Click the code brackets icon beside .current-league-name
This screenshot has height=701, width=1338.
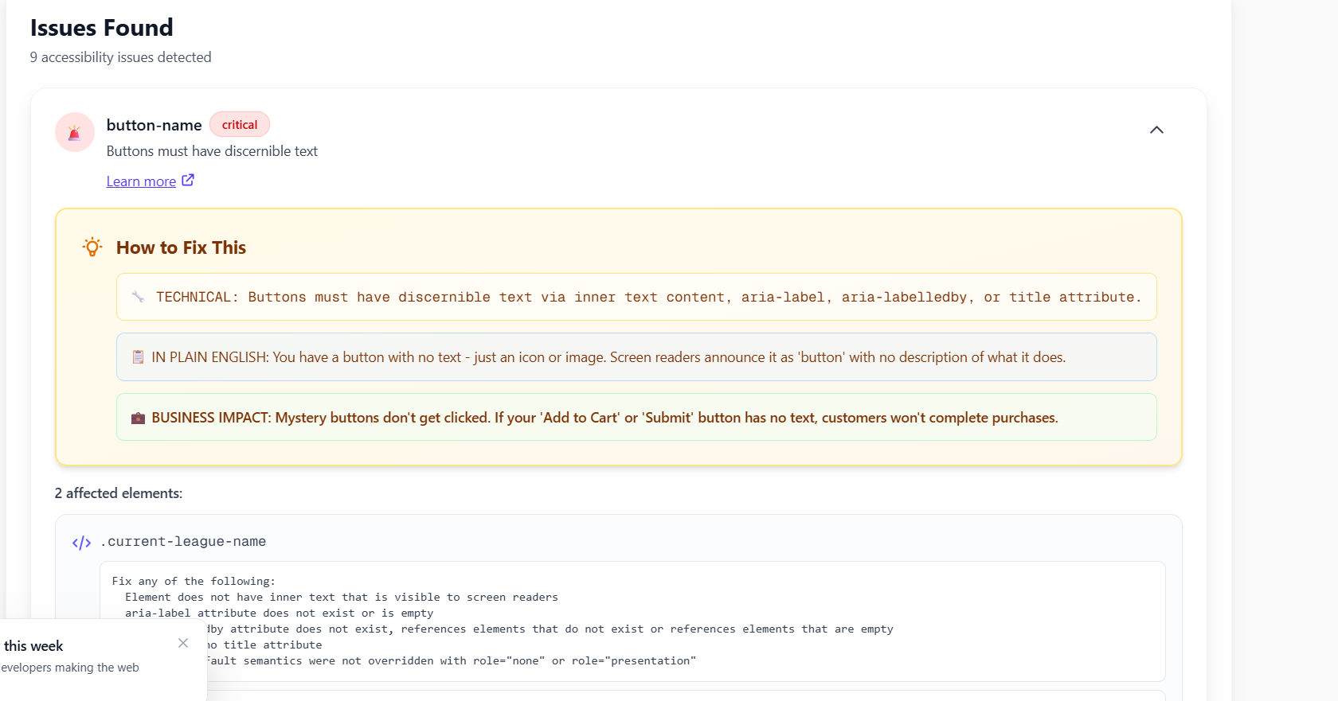tap(81, 543)
